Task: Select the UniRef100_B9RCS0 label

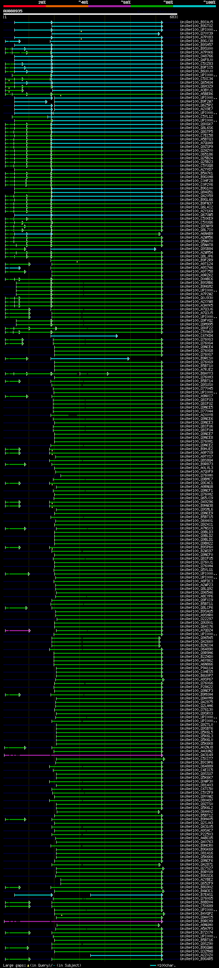Action: (x=196, y=358)
